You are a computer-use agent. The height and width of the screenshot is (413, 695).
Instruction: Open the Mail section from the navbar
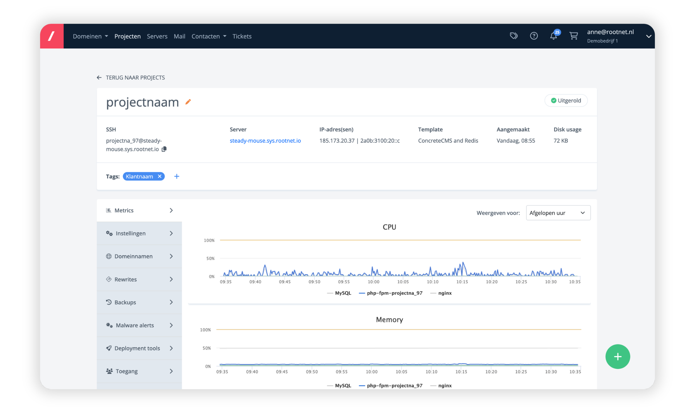point(179,36)
